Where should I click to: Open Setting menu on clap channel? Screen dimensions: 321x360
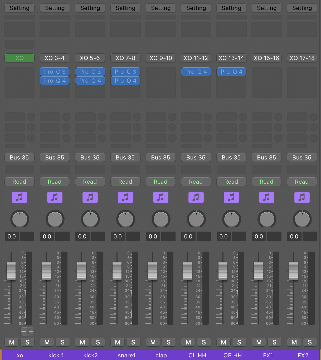click(x=161, y=8)
